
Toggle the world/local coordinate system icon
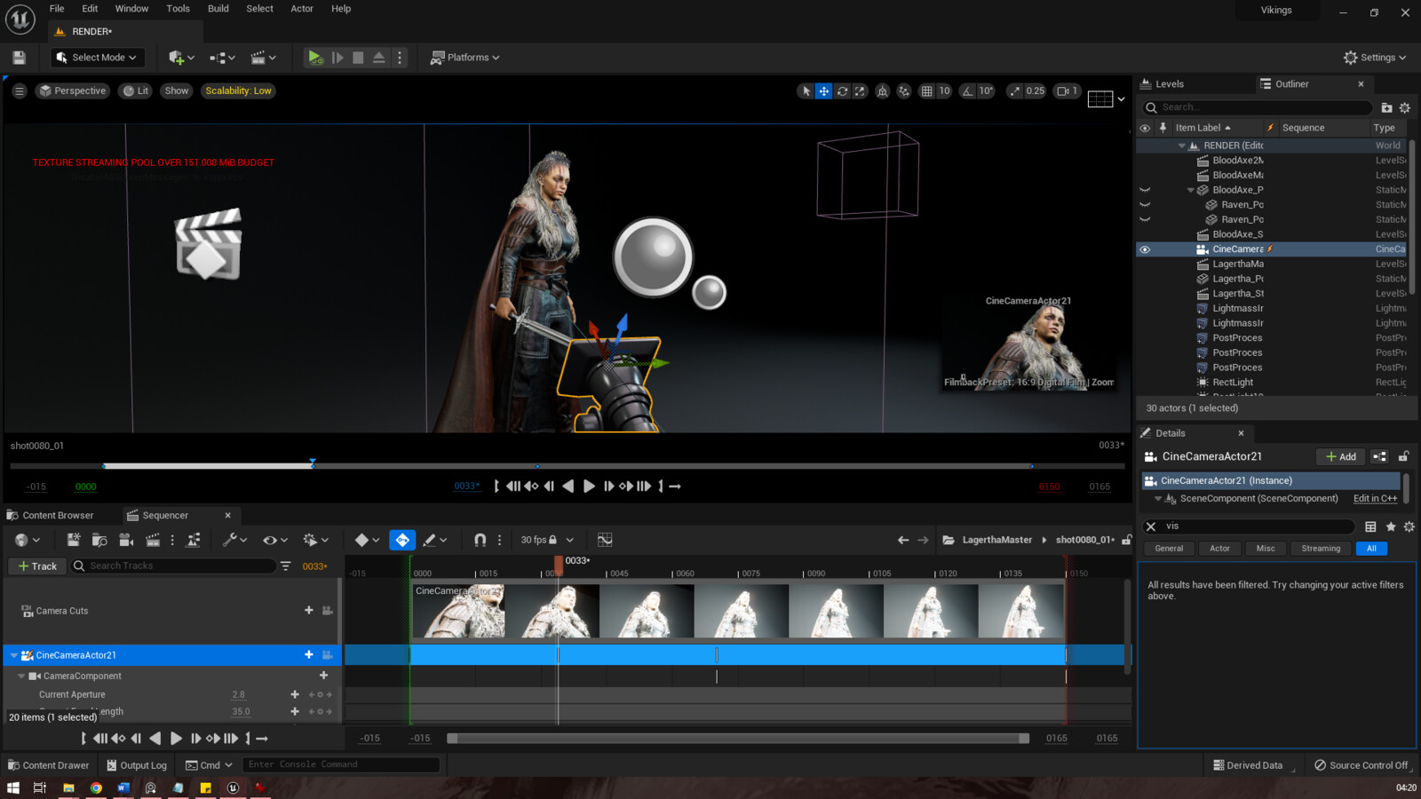(x=882, y=91)
